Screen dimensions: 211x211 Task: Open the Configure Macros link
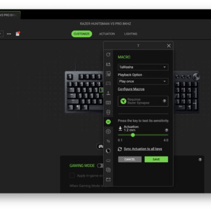click(131, 89)
